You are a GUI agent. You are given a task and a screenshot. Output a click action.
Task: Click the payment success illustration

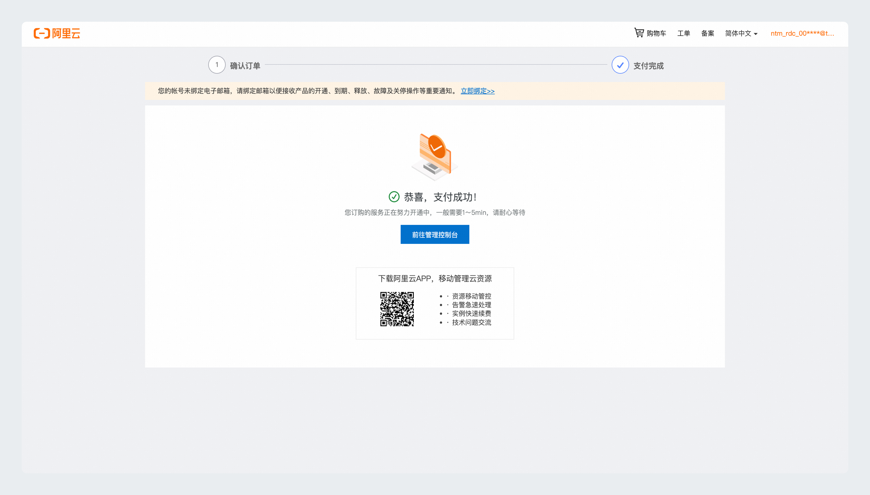pos(435,157)
